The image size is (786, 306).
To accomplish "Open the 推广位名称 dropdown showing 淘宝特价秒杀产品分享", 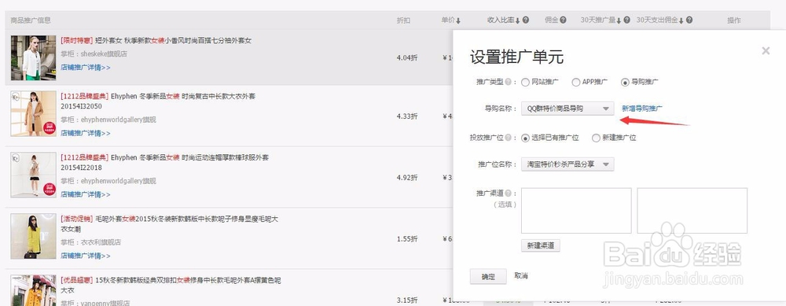I will pos(567,164).
